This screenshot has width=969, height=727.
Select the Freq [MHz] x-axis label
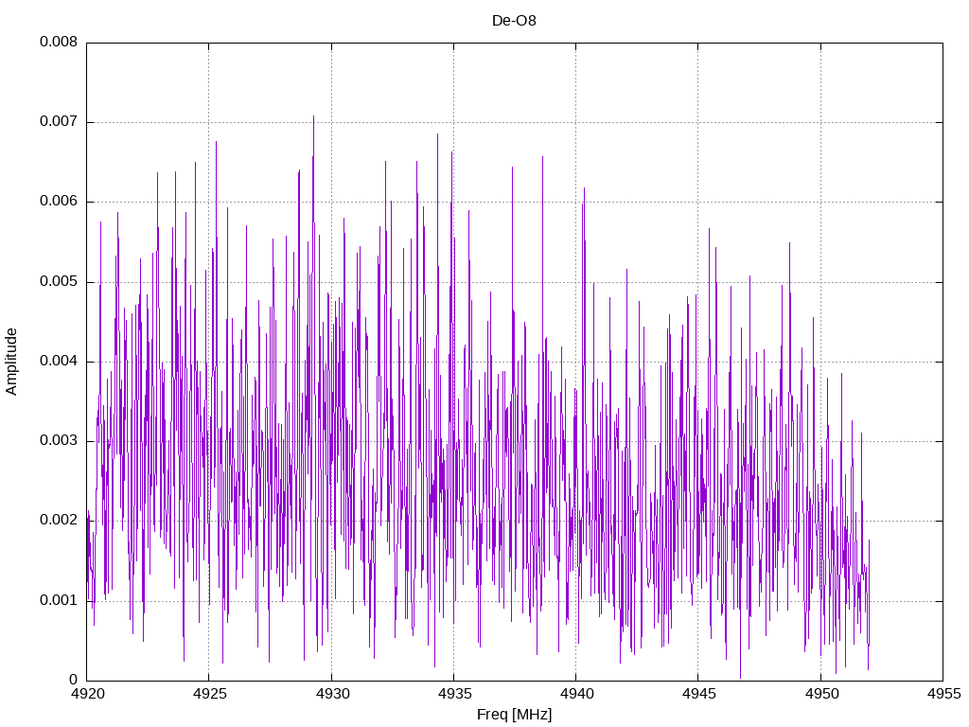pyautogui.click(x=514, y=715)
